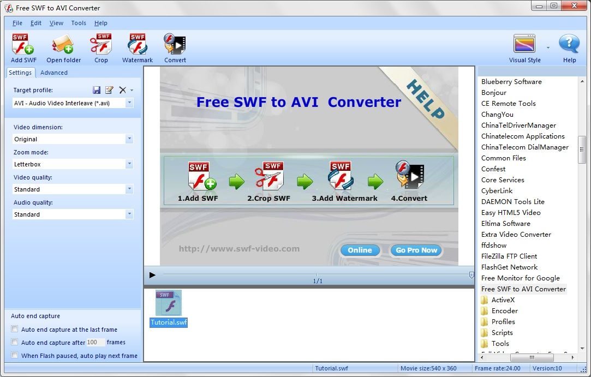Screen dimensions: 591x377
Task: Delete the target profile with X icon
Action: 122,89
